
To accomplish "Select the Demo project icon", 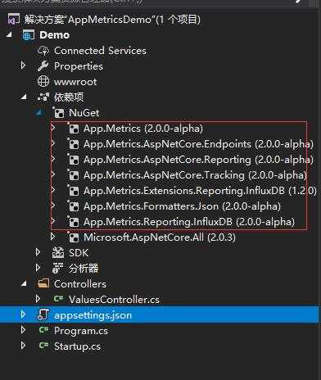I will [x=29, y=35].
